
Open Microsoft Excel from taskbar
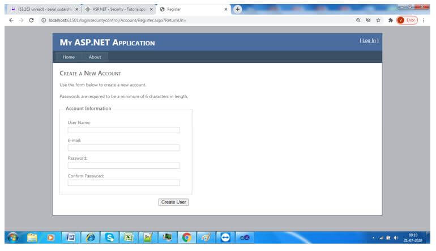tap(129, 237)
